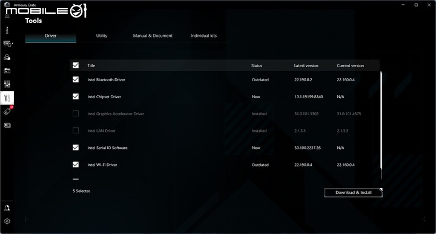Image resolution: width=436 pixels, height=234 pixels.
Task: Minimize the Armoury Crate window
Action: click(x=403, y=5)
